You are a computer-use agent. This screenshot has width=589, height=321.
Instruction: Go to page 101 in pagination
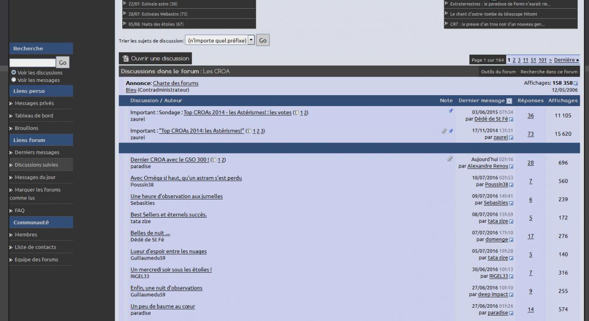pyautogui.click(x=542, y=60)
